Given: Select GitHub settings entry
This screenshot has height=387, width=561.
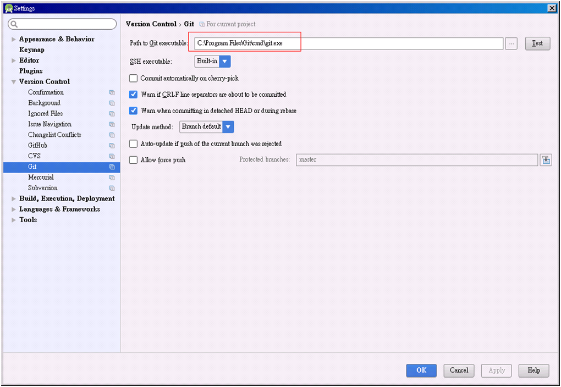Looking at the screenshot, I should 37,145.
